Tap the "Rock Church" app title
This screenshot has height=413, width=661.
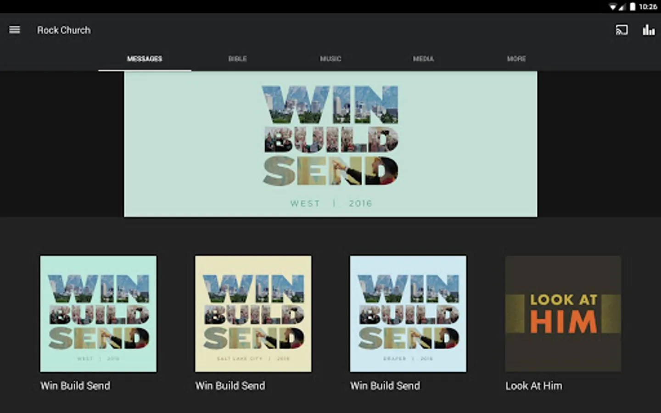[64, 30]
